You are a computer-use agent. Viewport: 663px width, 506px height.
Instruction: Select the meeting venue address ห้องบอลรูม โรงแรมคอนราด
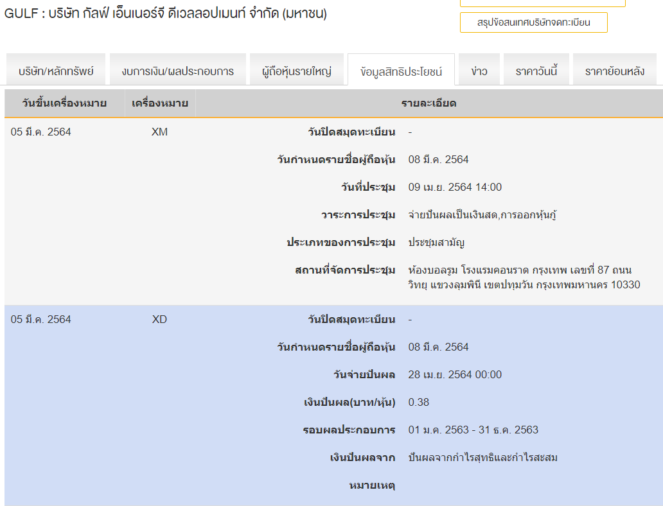pyautogui.click(x=524, y=277)
